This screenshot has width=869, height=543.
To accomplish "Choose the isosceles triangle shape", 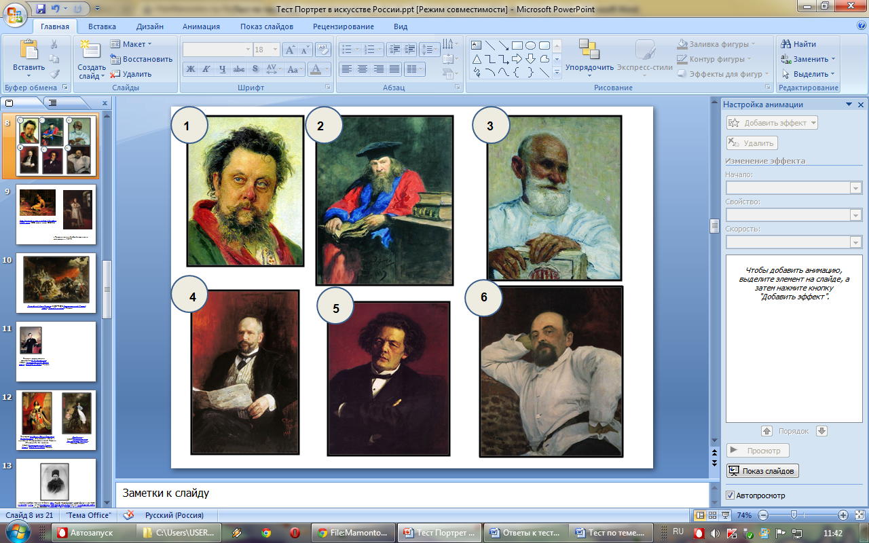I will (x=477, y=59).
